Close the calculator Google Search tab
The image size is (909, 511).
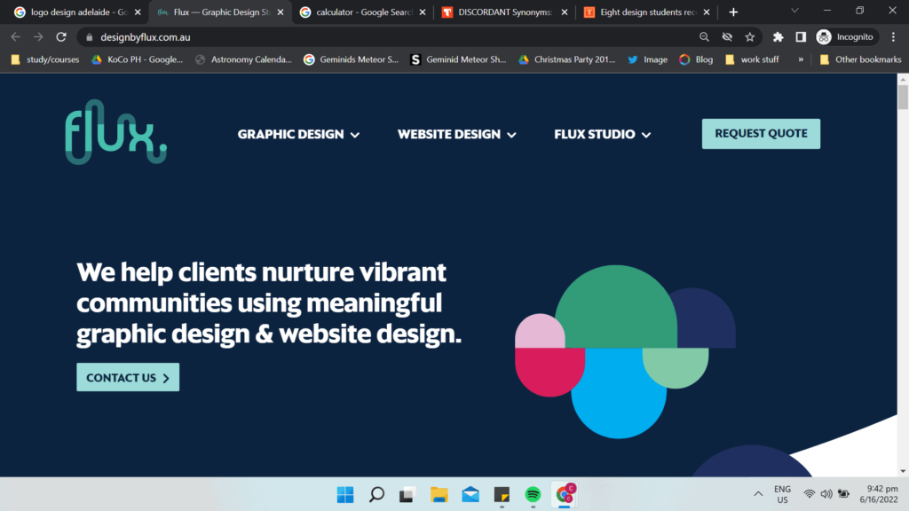423,12
